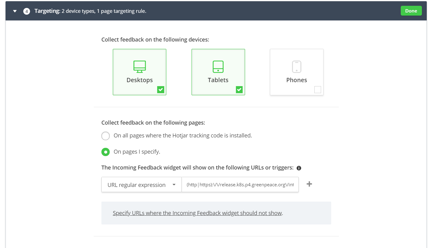
Task: Click the info icon beside URLs or triggers
Action: coord(299,168)
